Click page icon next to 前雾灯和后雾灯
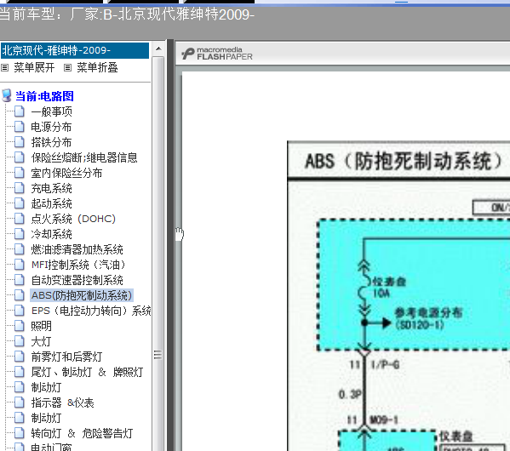510x451 pixels. point(20,357)
